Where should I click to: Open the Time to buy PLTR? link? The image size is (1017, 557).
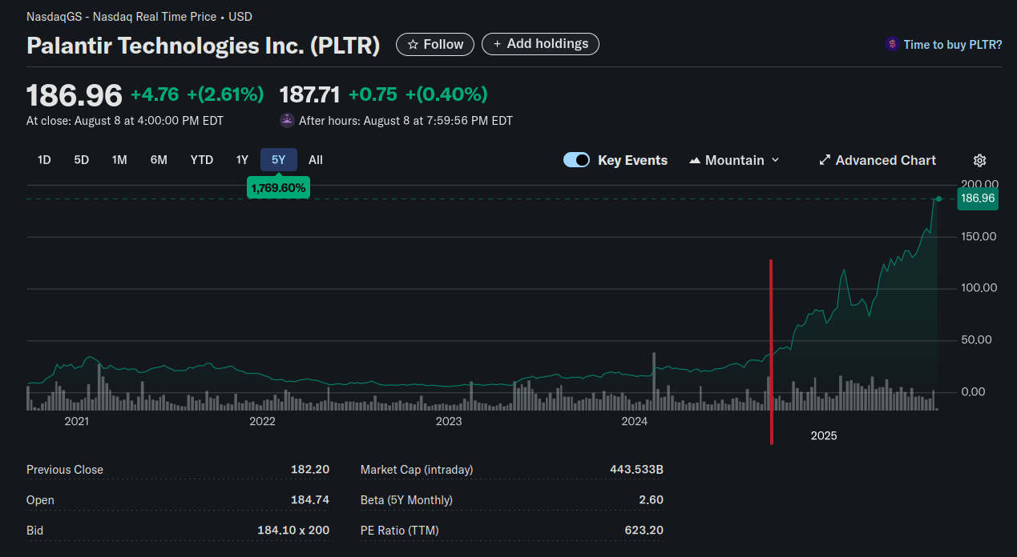click(952, 45)
